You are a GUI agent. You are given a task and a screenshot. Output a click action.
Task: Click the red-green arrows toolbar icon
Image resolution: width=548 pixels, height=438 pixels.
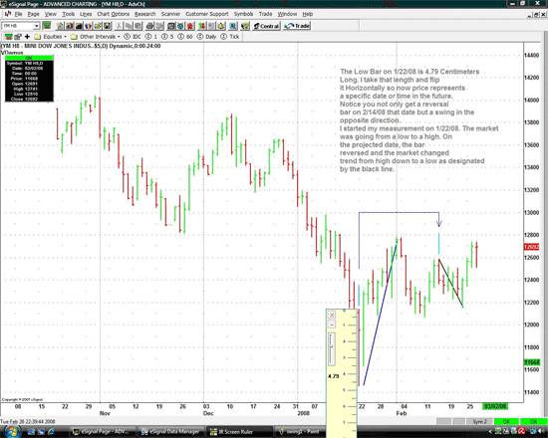[202, 26]
